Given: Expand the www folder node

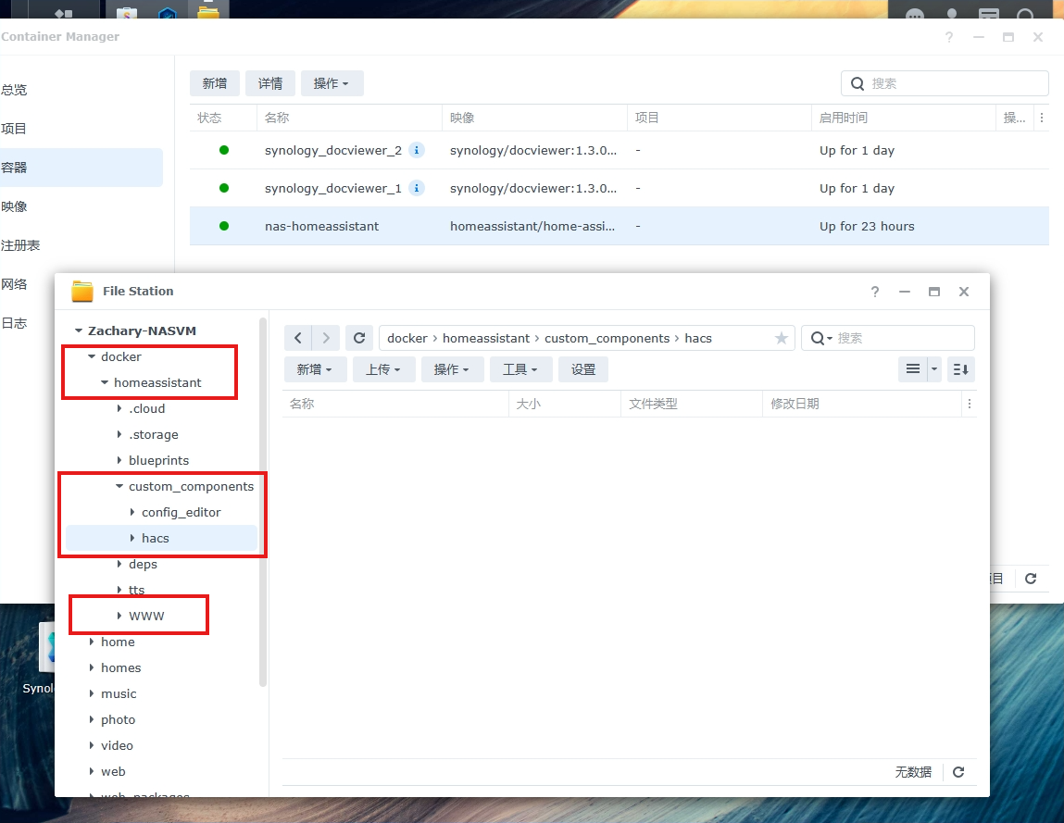Looking at the screenshot, I should coord(119,616).
